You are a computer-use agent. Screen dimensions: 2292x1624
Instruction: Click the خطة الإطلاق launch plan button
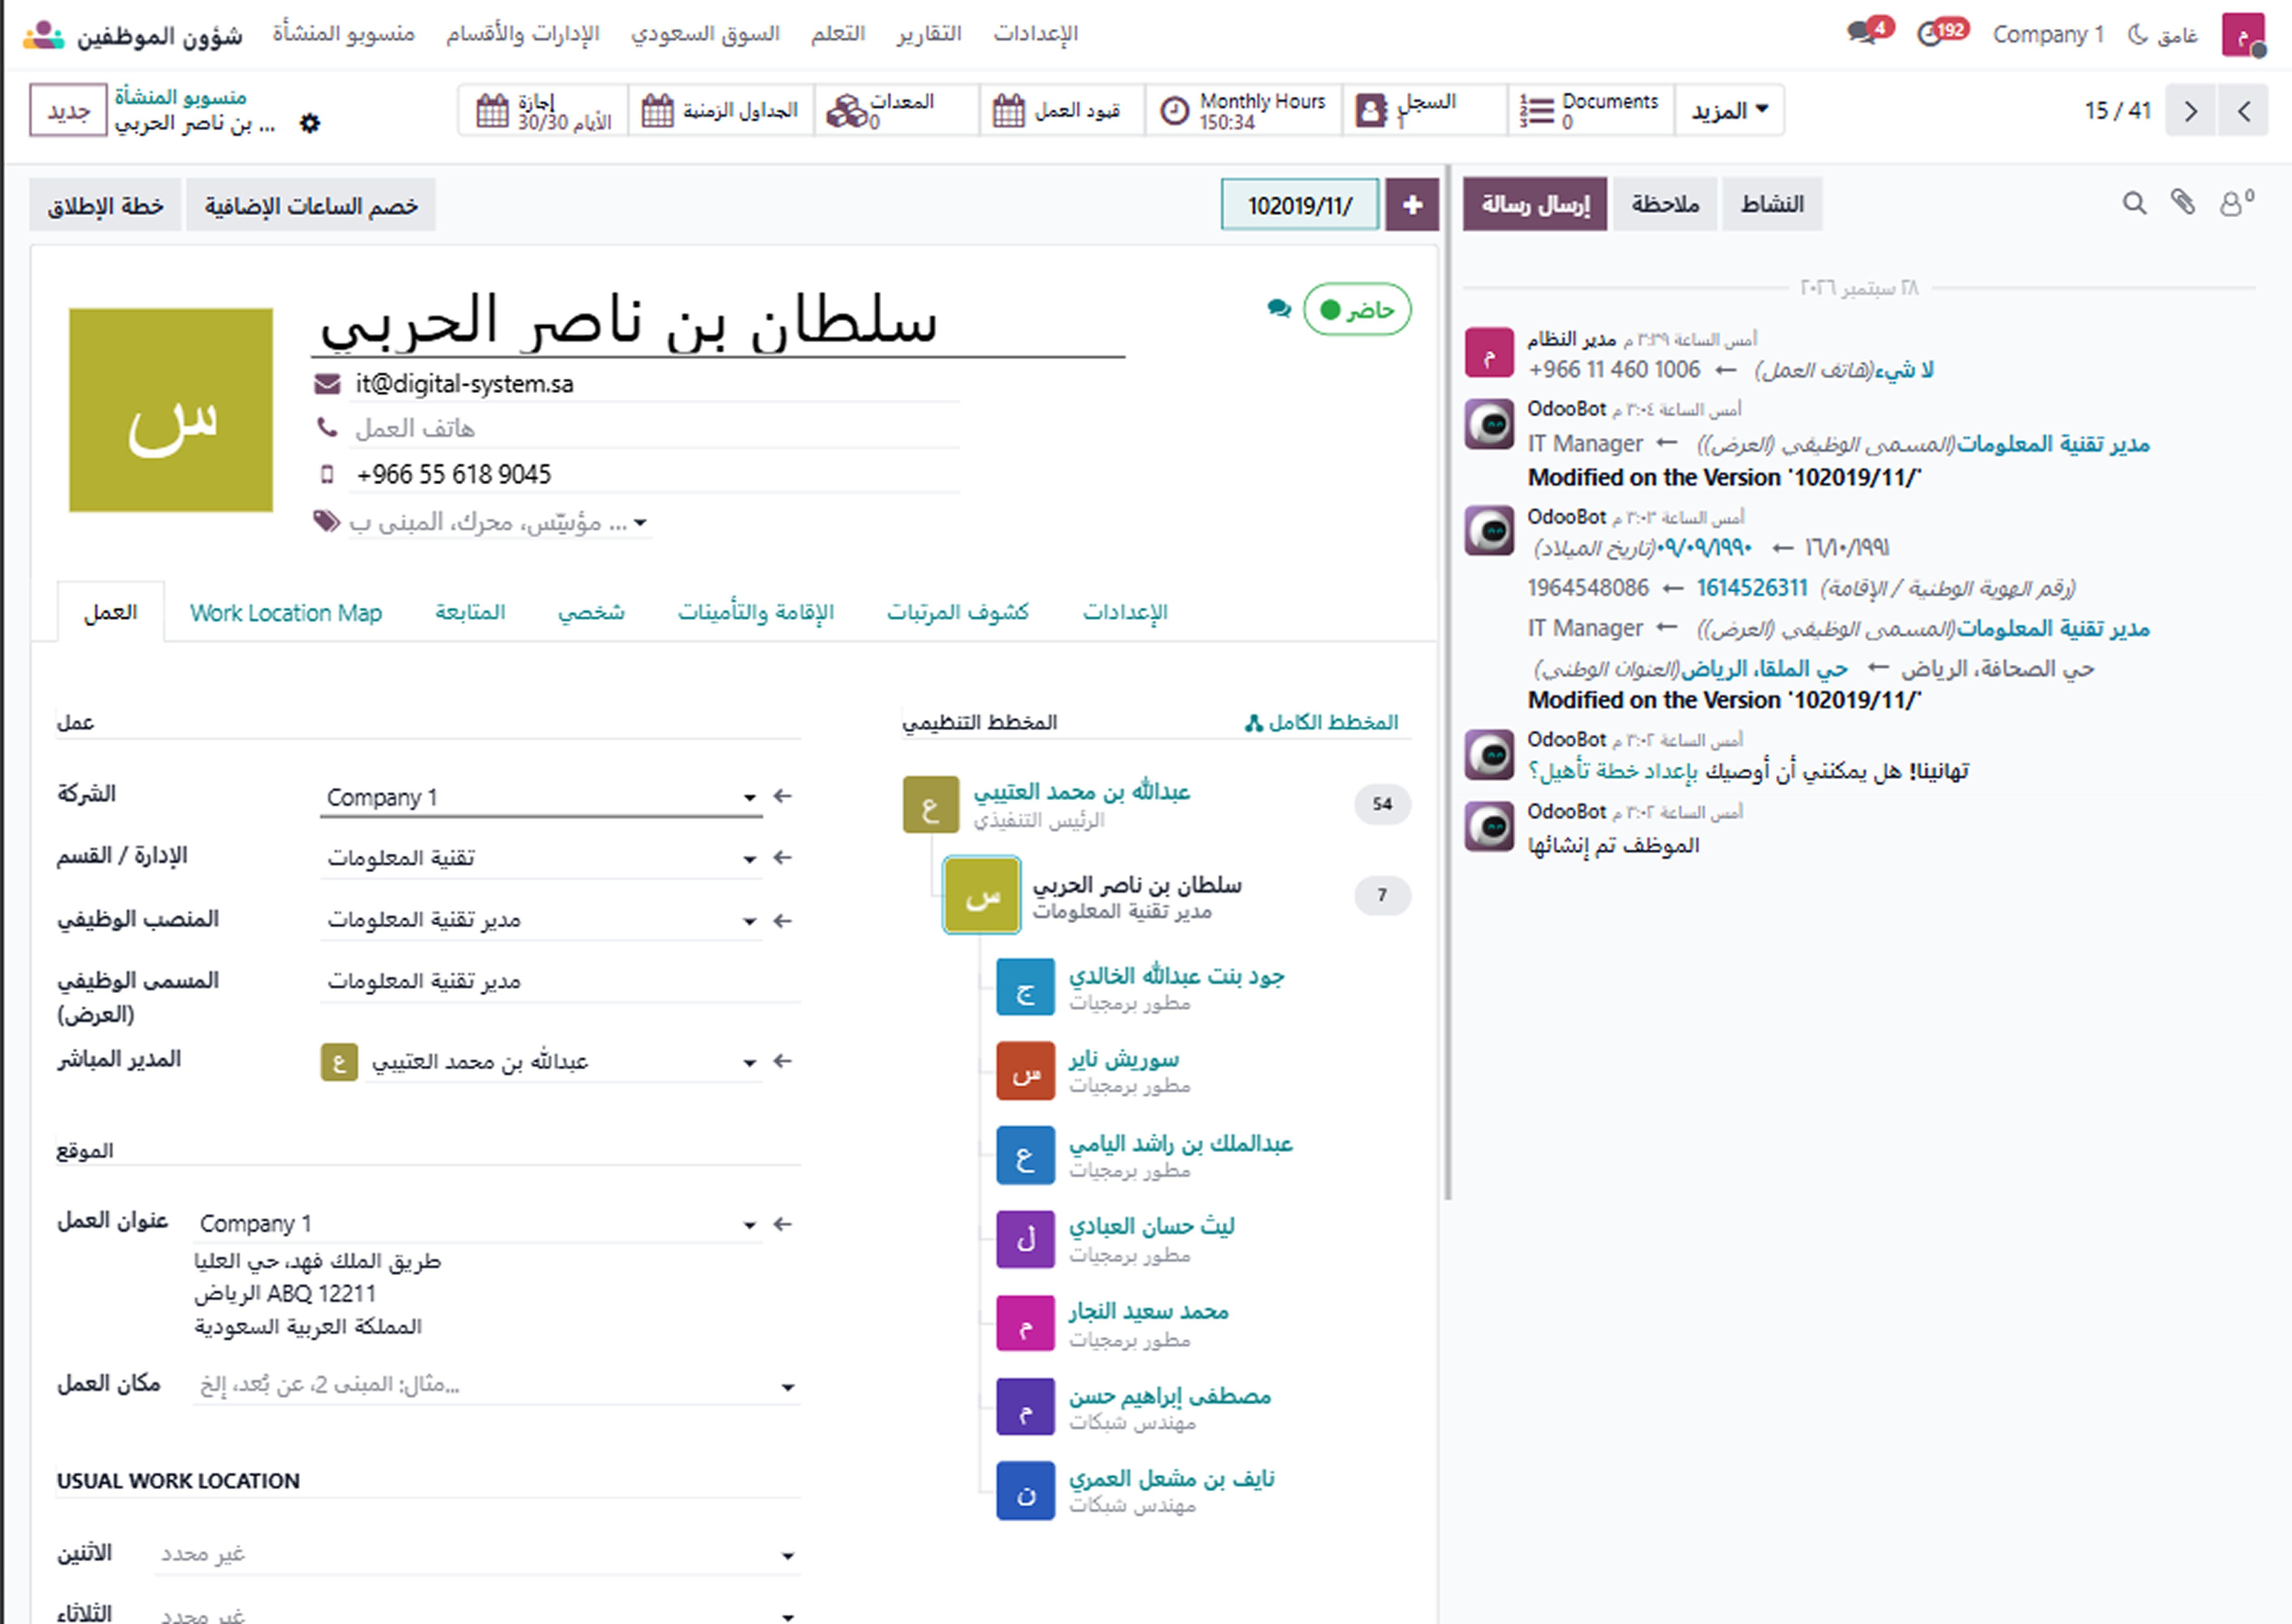(x=105, y=206)
